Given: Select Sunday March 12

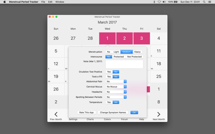Looking at the screenshot, I should [x=56, y=64].
